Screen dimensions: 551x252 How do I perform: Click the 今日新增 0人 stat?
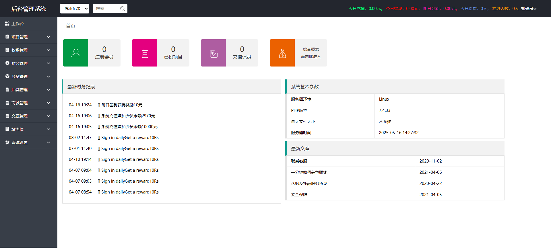(x=475, y=9)
